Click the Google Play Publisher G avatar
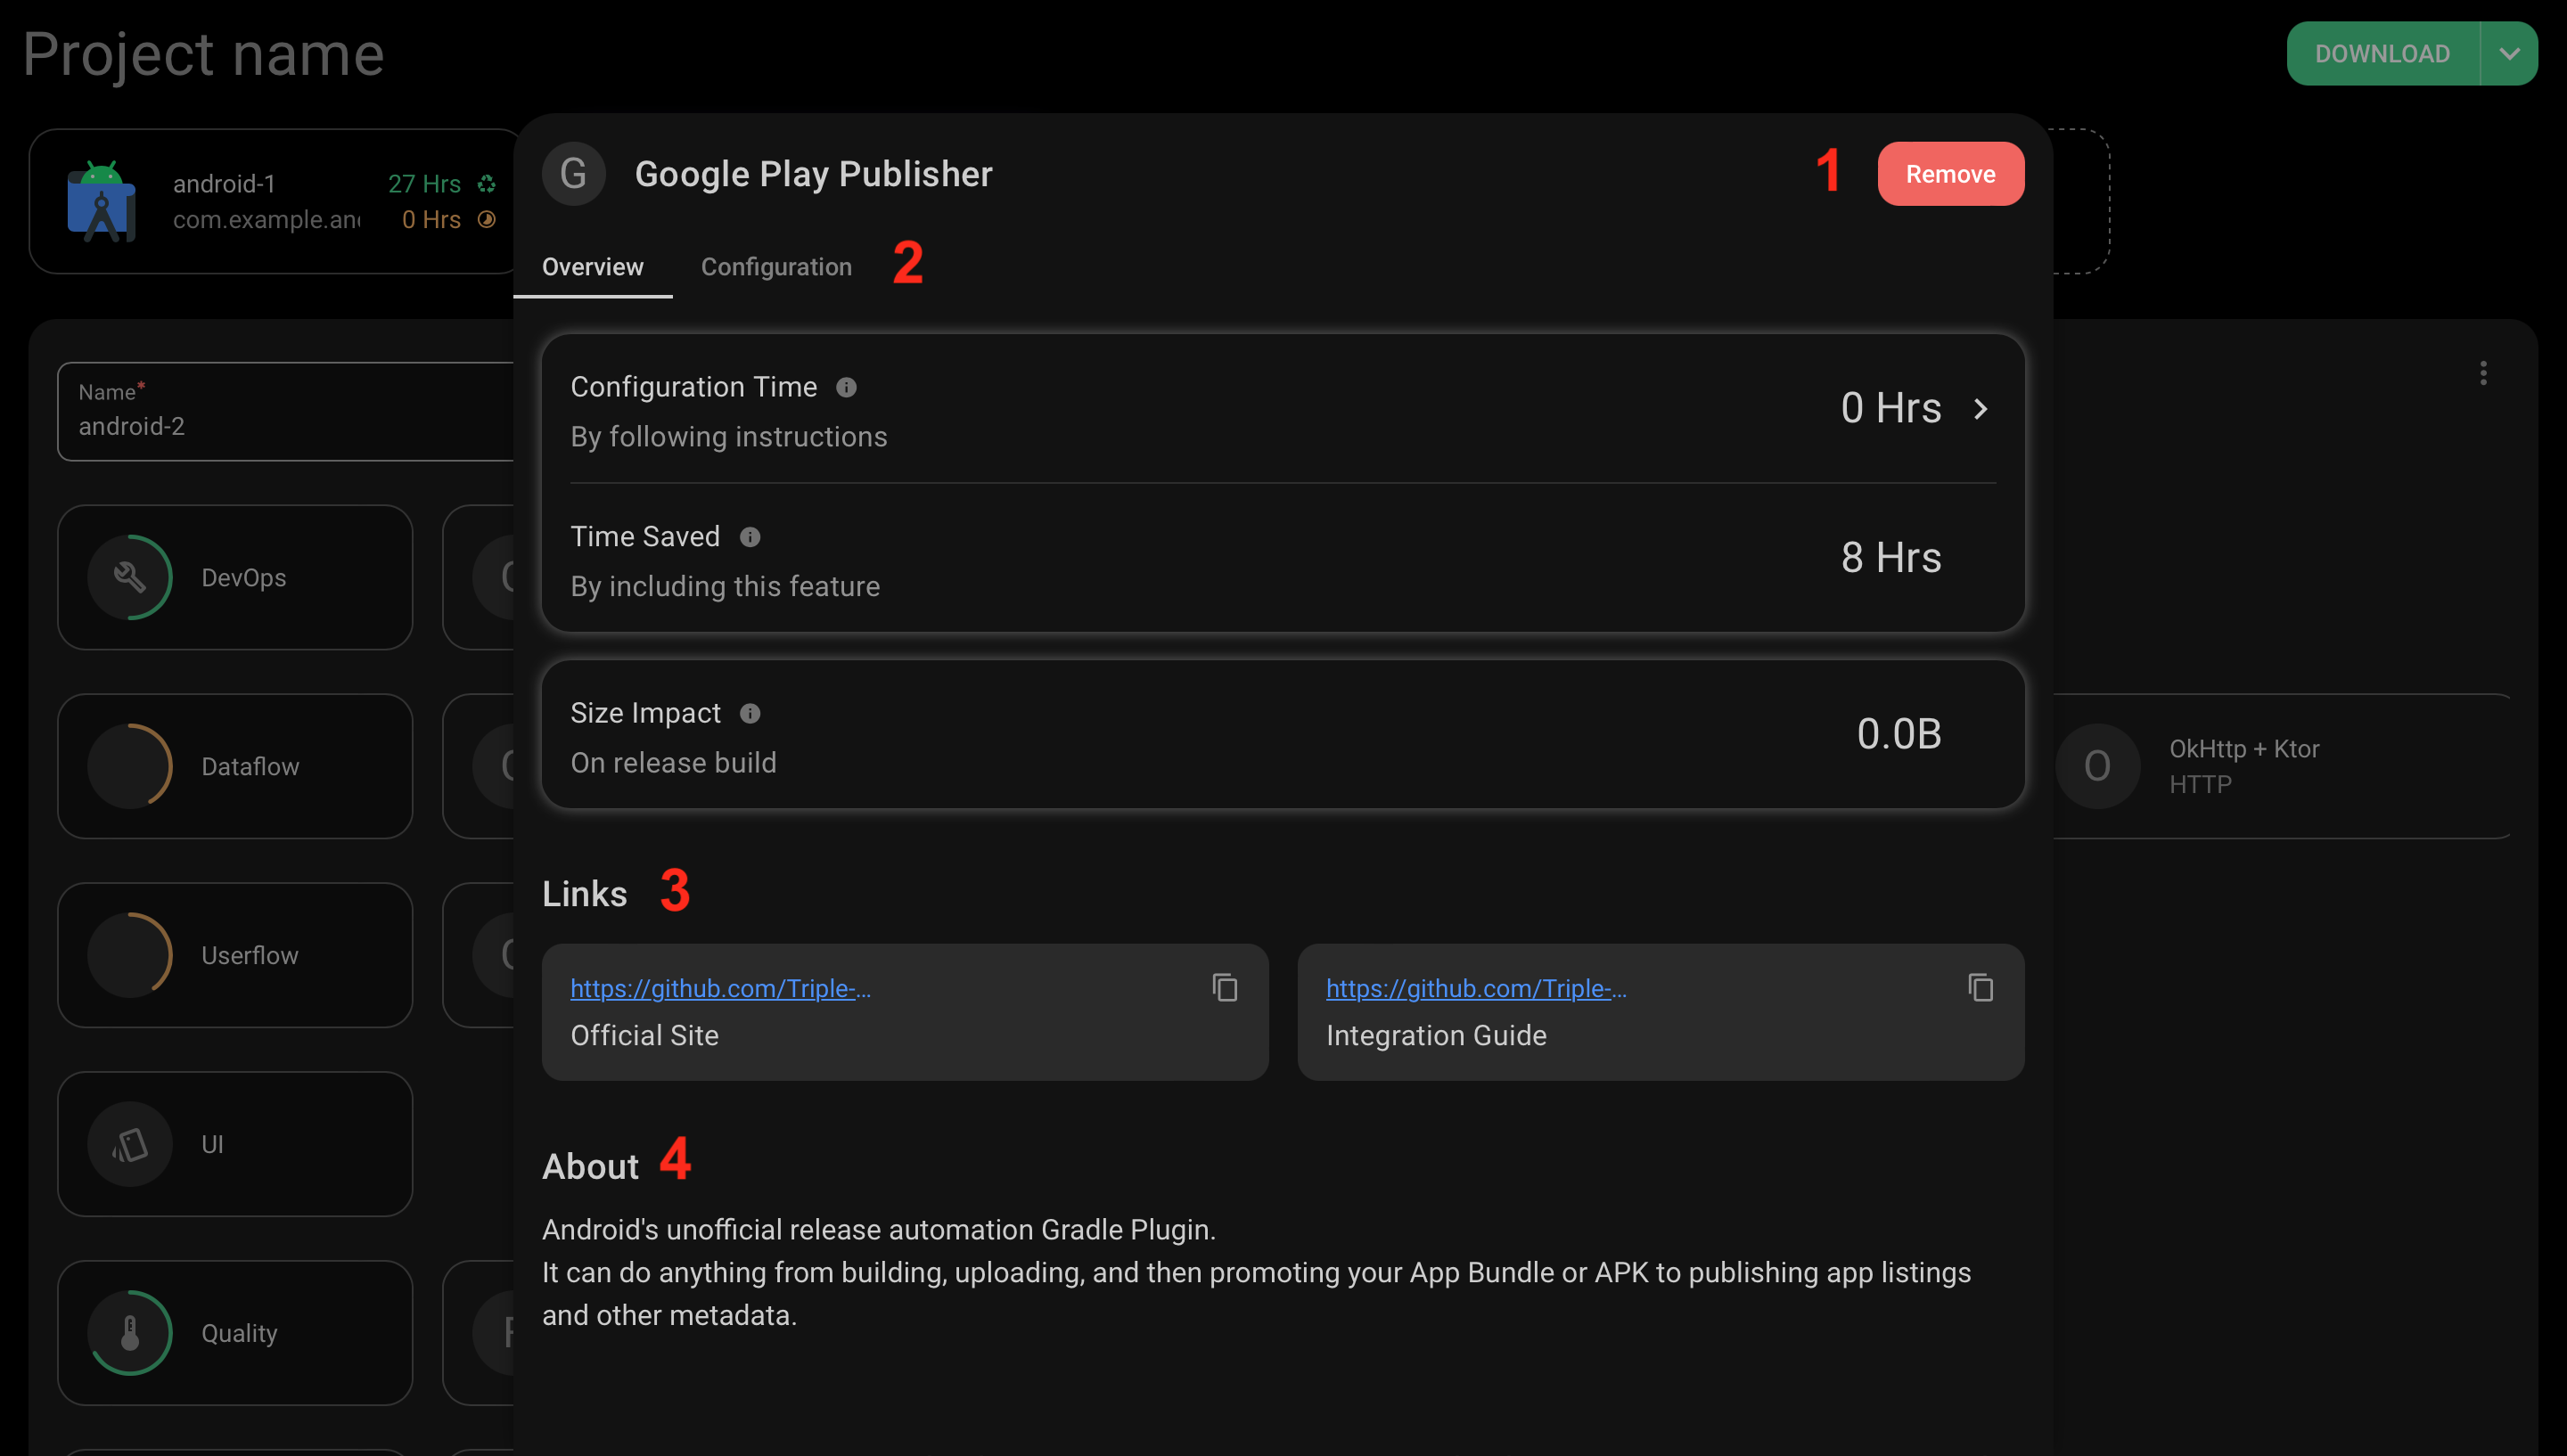Image resolution: width=2567 pixels, height=1456 pixels. [x=573, y=174]
